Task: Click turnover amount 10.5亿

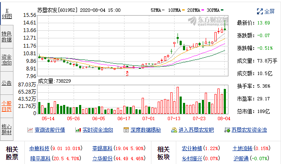Action: click(265, 73)
